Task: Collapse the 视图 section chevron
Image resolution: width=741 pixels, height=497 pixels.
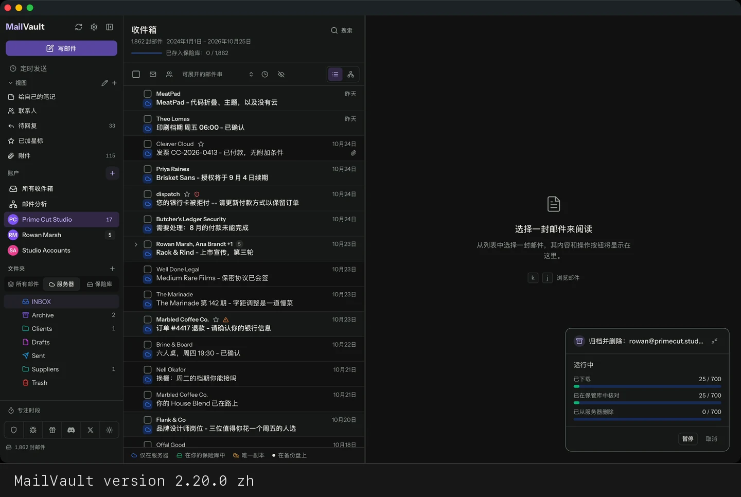Action: (x=11, y=83)
